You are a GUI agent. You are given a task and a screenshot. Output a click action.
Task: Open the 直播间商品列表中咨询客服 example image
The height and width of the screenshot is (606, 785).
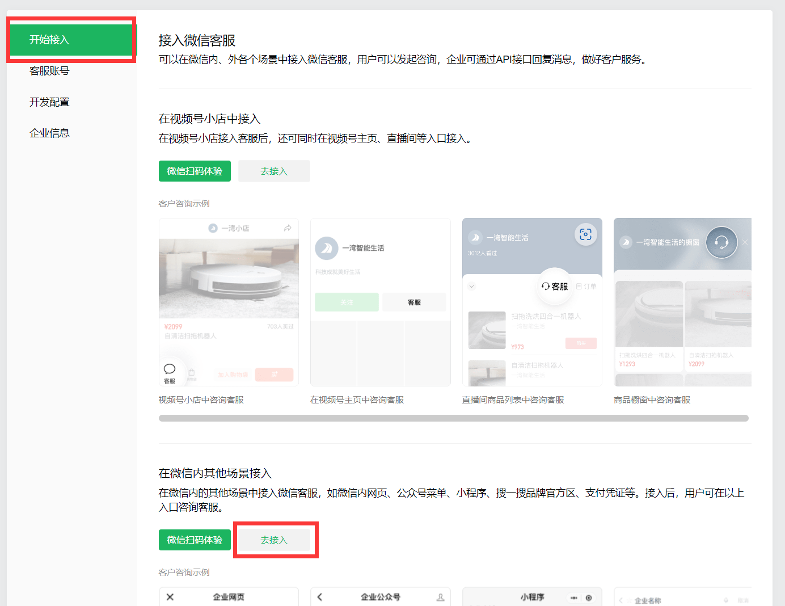pos(532,302)
